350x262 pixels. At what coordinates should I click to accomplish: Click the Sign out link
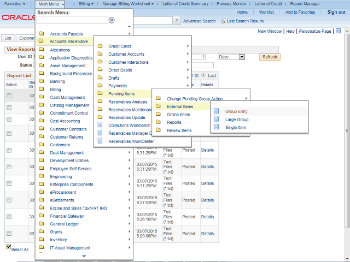point(336,12)
